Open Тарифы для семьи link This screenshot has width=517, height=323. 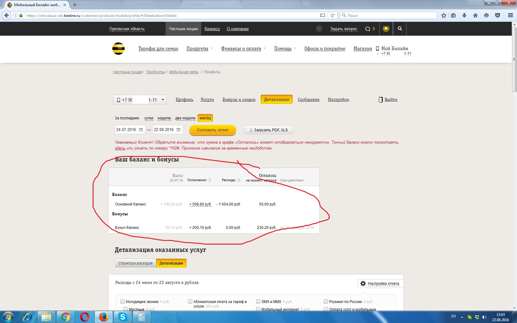(x=158, y=49)
